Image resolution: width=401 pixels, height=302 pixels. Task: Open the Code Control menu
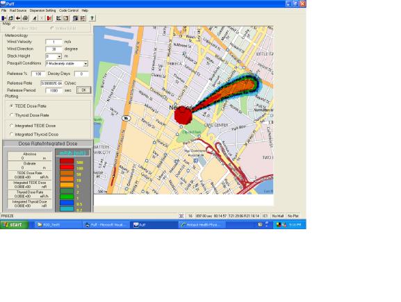(x=69, y=10)
